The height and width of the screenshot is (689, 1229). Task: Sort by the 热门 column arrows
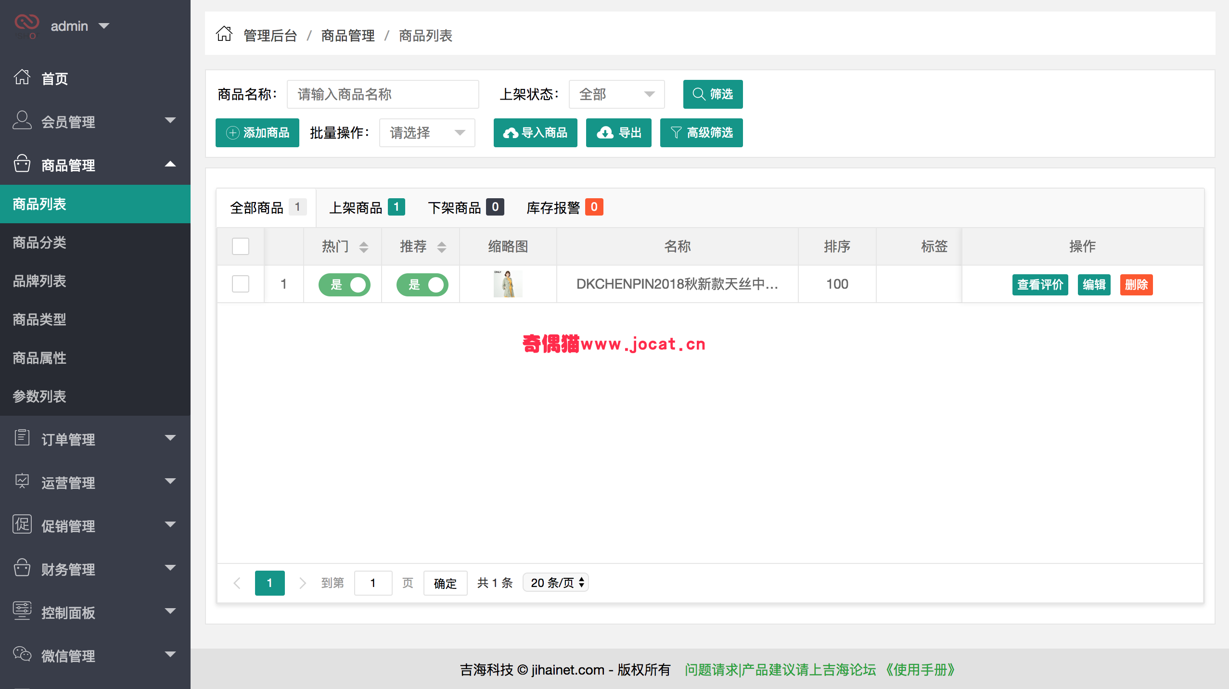tap(364, 247)
